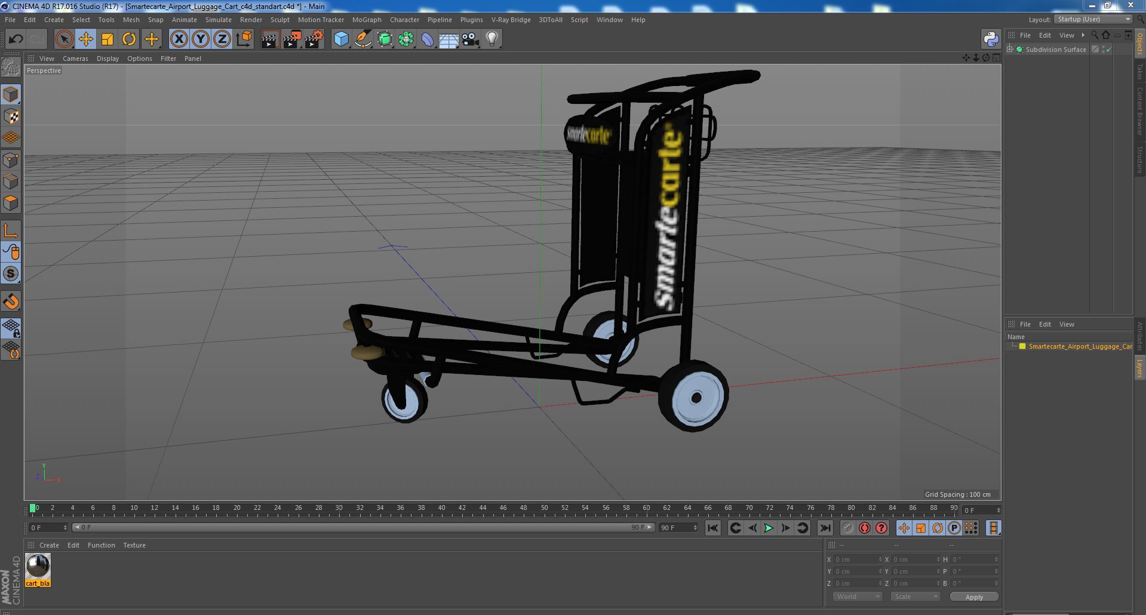
Task: Toggle Enable Snap icon
Action: 11,302
